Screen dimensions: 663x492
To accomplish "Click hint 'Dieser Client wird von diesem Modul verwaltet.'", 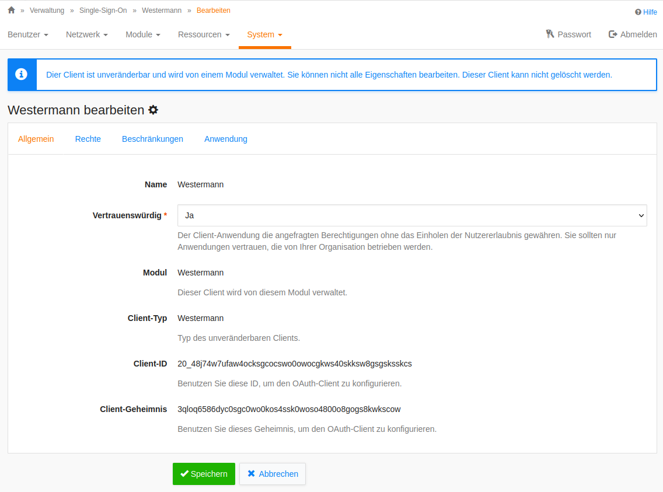I will point(262,292).
